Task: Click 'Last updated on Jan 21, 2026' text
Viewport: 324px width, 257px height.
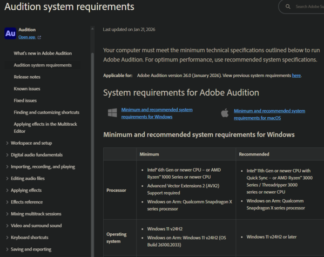Action: [x=129, y=30]
